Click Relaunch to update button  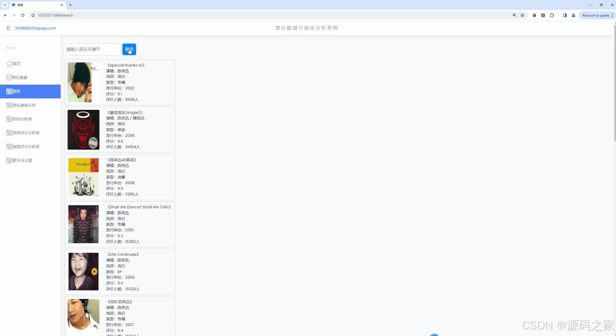point(595,15)
